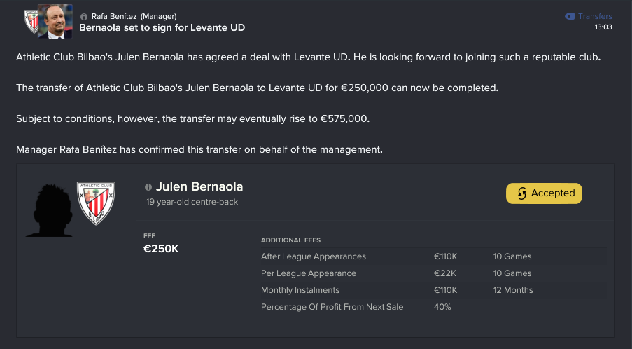Click the Athletic Club badge in message header

(x=32, y=22)
